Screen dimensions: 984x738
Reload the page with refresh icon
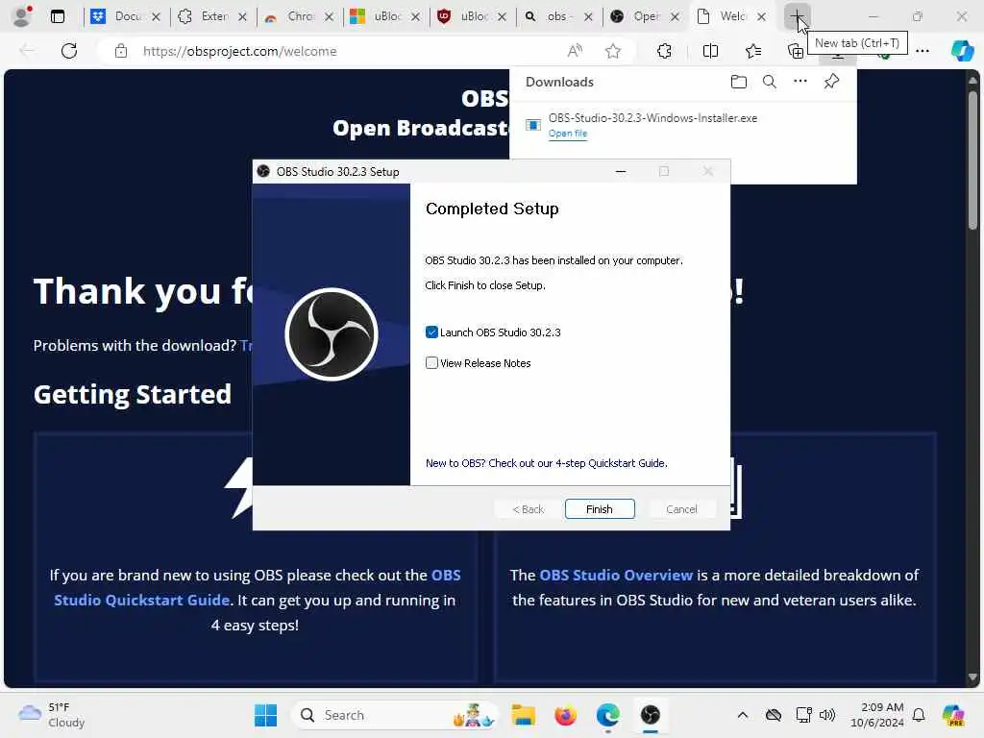pyautogui.click(x=69, y=51)
